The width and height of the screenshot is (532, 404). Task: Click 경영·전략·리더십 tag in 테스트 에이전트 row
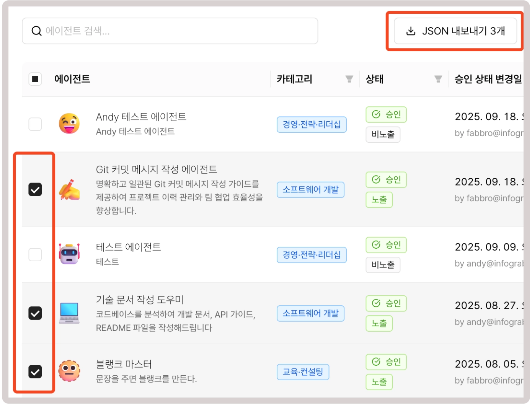pyautogui.click(x=312, y=255)
